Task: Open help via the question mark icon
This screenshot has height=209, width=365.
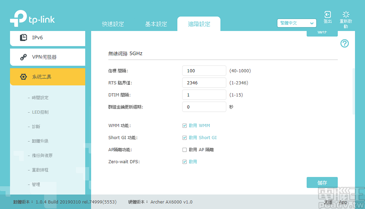Action: tap(344, 43)
